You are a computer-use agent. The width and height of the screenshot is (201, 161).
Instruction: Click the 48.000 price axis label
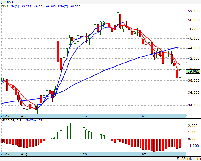click(194, 29)
